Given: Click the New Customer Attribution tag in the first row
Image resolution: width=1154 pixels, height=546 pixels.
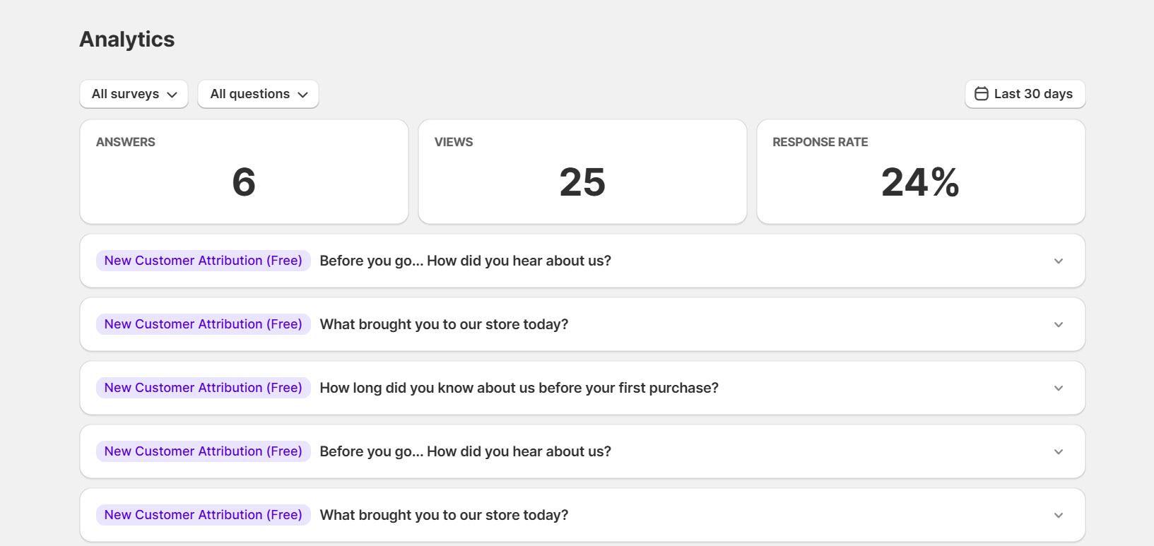Looking at the screenshot, I should tap(203, 261).
